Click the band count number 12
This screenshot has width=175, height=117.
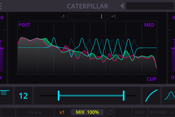point(23,96)
